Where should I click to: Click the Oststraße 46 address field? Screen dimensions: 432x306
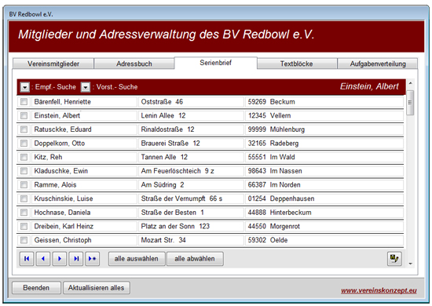coord(191,102)
